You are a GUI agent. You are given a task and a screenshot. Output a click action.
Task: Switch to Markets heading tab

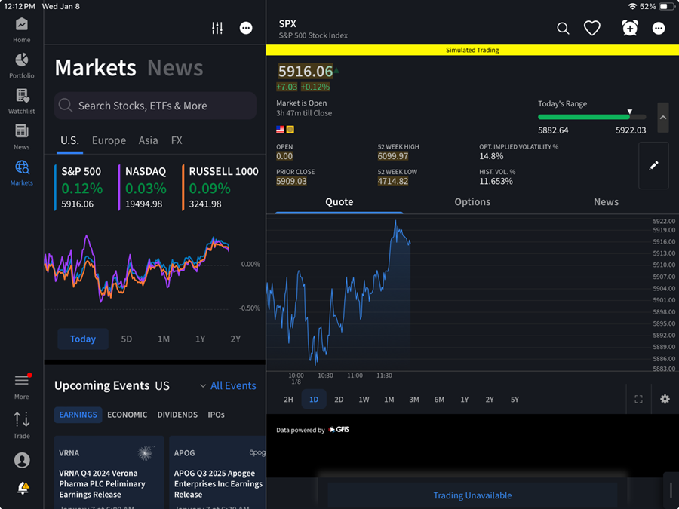click(96, 68)
